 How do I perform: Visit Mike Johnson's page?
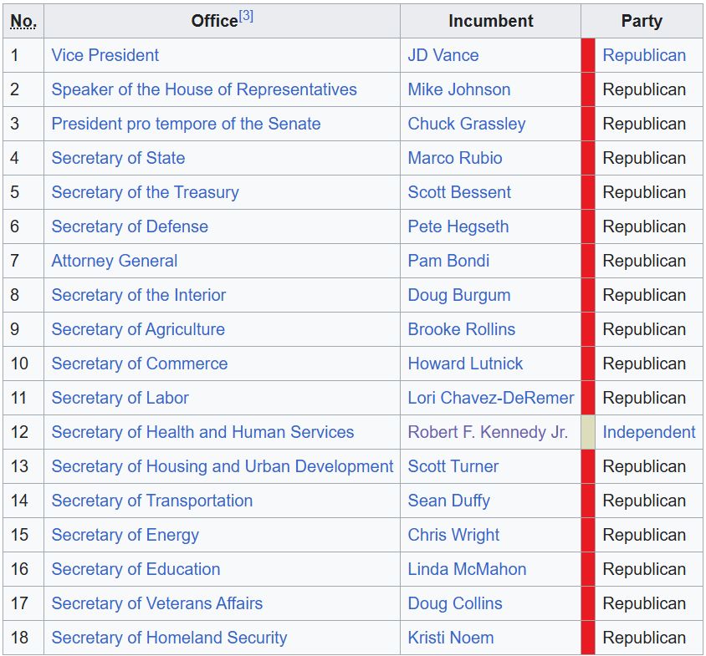(458, 89)
